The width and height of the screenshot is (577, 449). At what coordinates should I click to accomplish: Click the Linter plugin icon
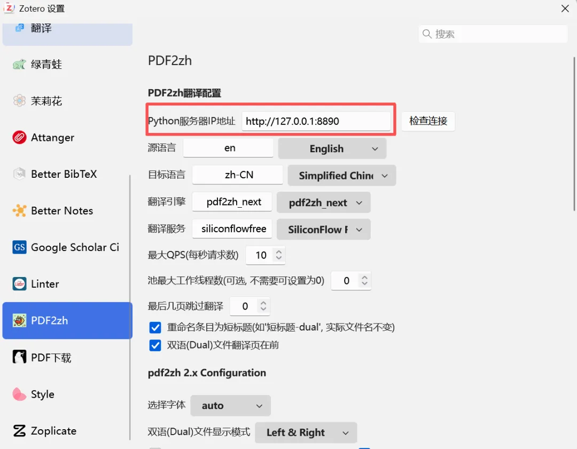[19, 284]
